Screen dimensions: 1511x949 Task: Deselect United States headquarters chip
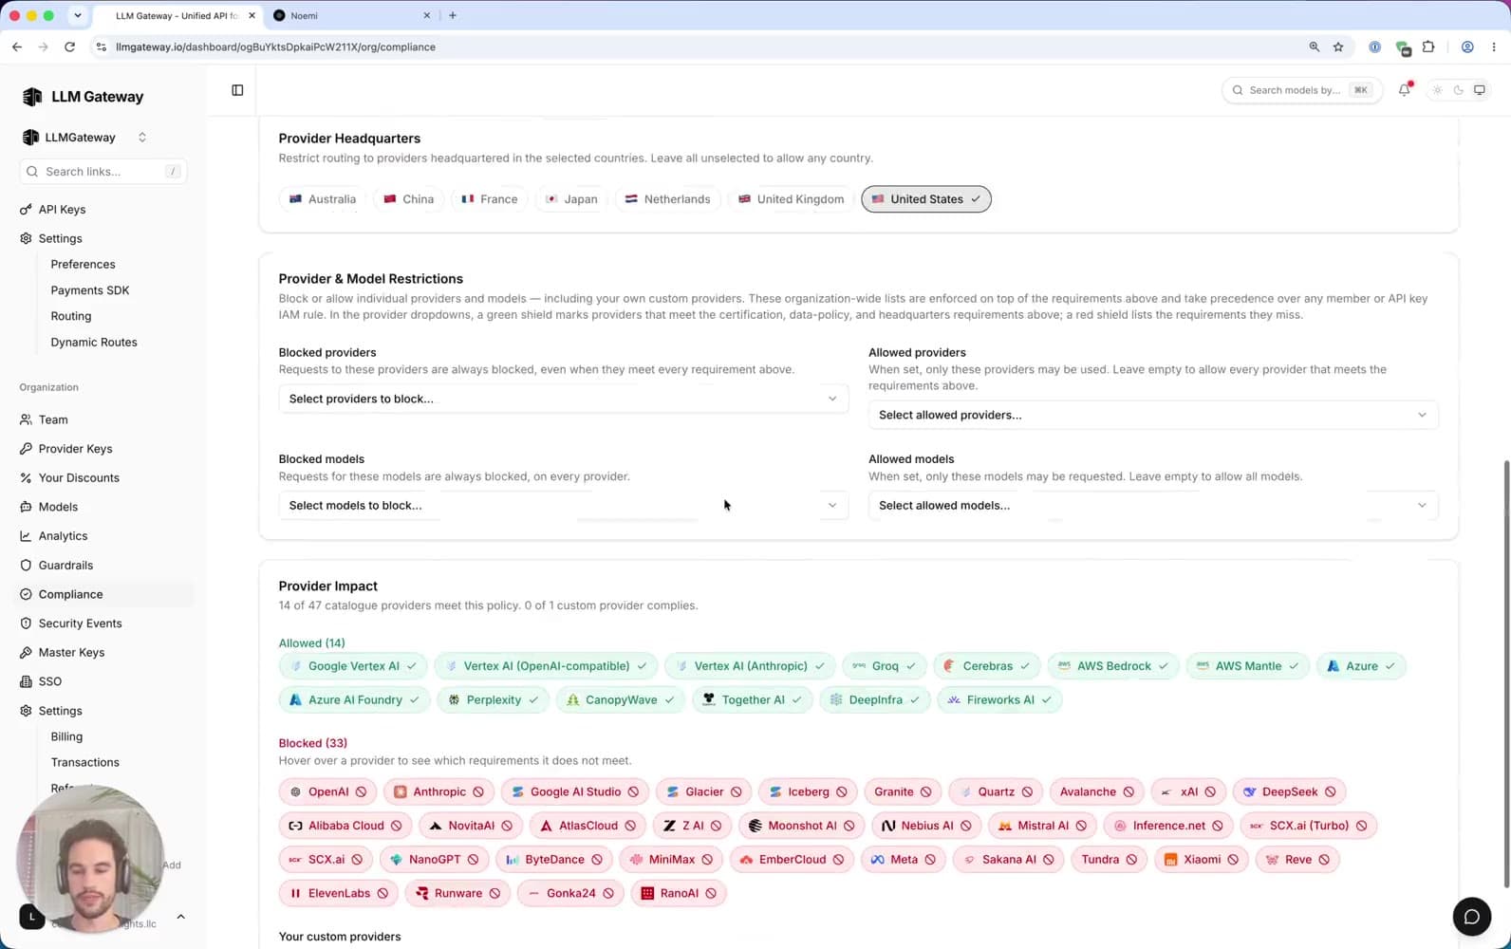[926, 199]
